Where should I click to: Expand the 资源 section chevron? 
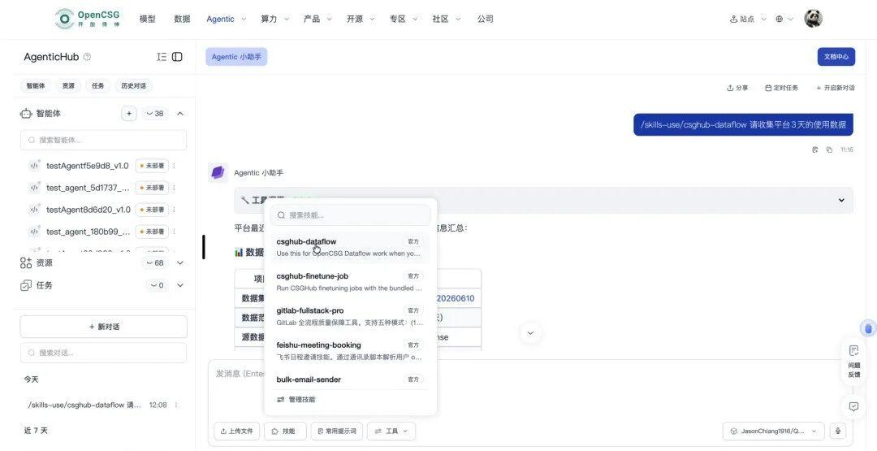[180, 263]
